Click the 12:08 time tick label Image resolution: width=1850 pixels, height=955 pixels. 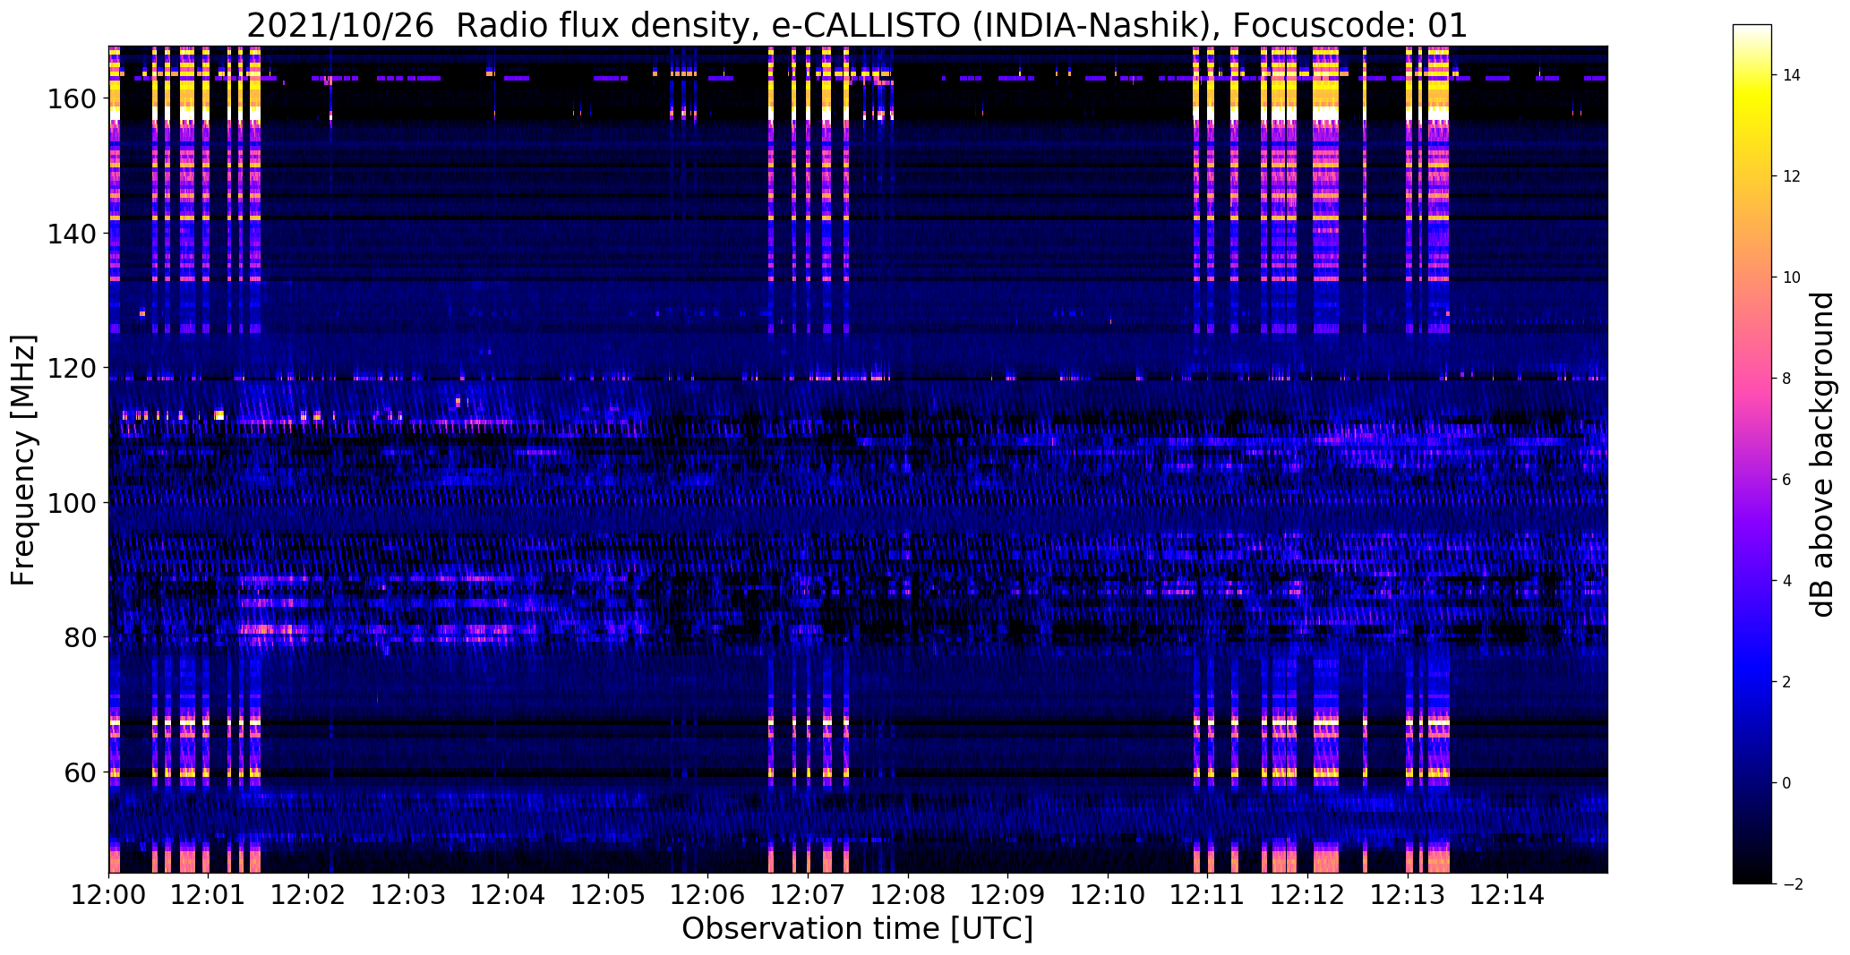pyautogui.click(x=908, y=893)
